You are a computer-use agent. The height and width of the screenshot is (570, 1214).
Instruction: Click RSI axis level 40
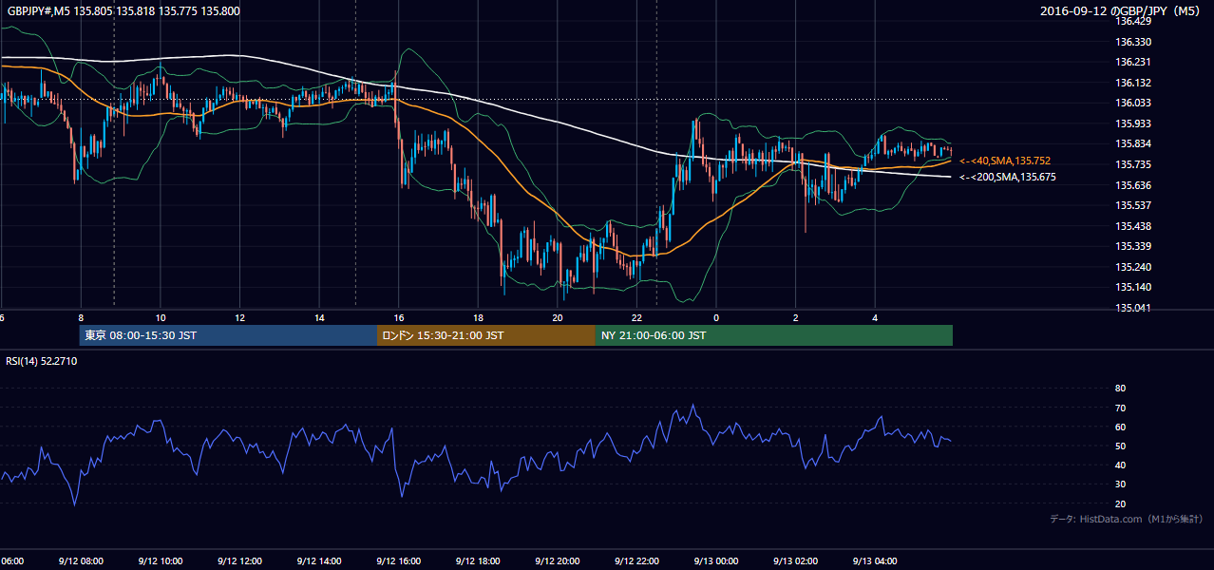pos(1120,465)
